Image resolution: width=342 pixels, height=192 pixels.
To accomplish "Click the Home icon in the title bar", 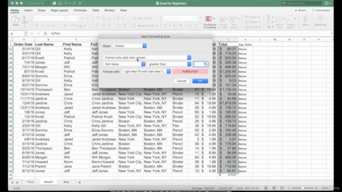I will coord(55,3).
